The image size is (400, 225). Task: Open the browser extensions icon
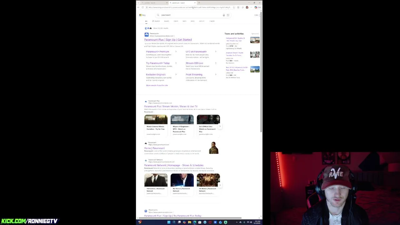click(x=238, y=7)
